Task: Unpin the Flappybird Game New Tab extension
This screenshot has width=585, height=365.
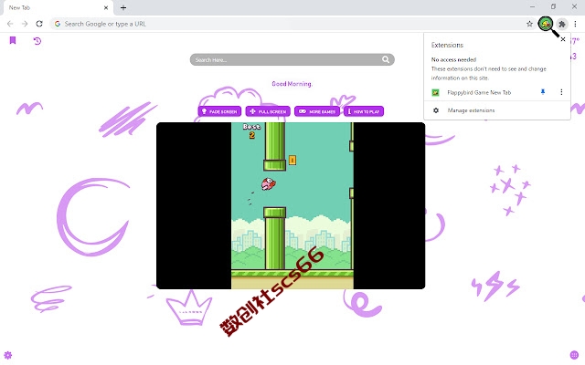Action: coord(543,92)
